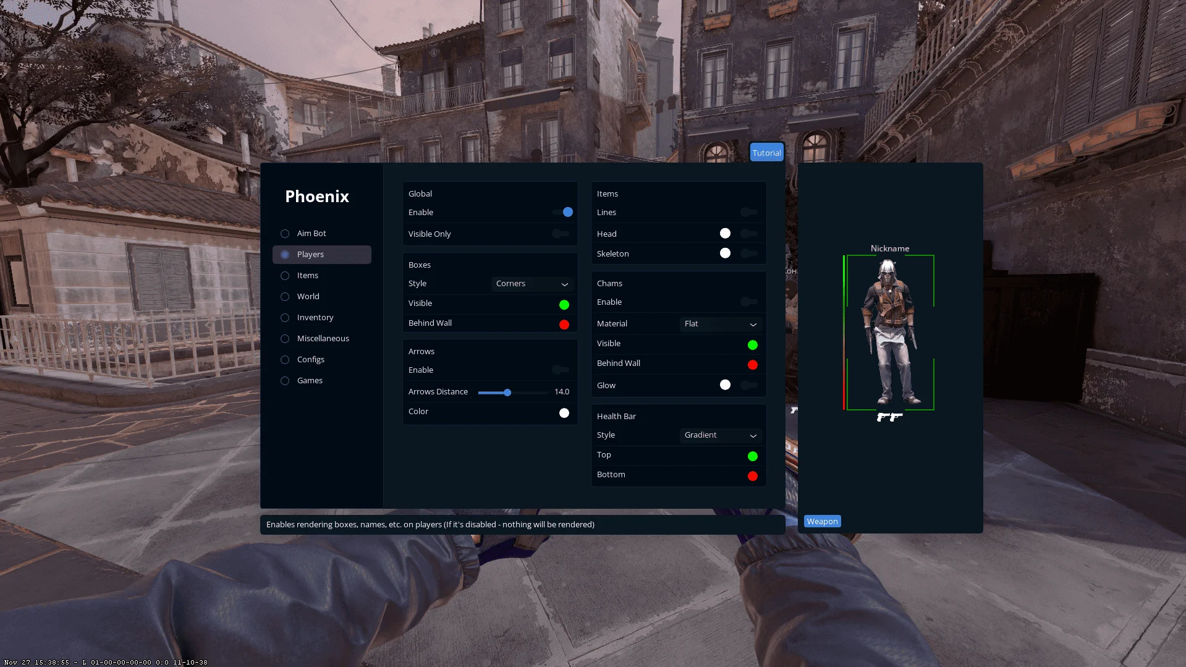The image size is (1186, 667).
Task: Pick the Visible box color swatch
Action: pyautogui.click(x=564, y=304)
